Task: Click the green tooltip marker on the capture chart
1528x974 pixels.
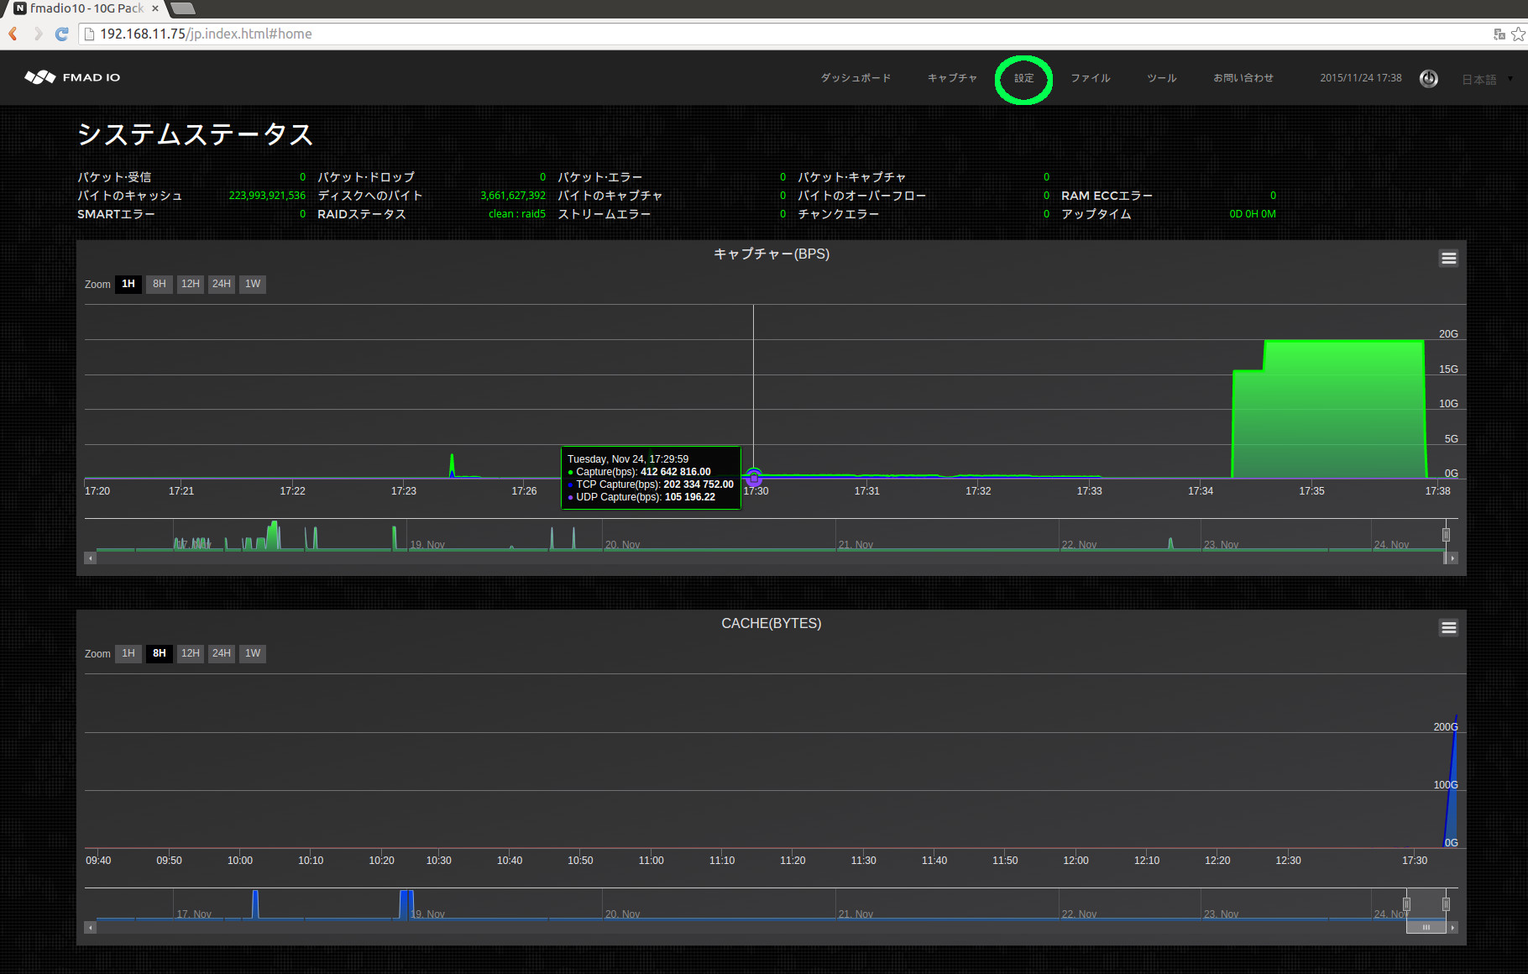Action: 753,479
